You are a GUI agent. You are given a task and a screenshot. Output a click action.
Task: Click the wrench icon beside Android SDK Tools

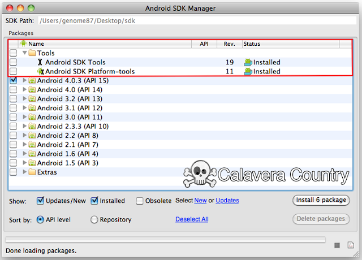pyautogui.click(x=40, y=62)
